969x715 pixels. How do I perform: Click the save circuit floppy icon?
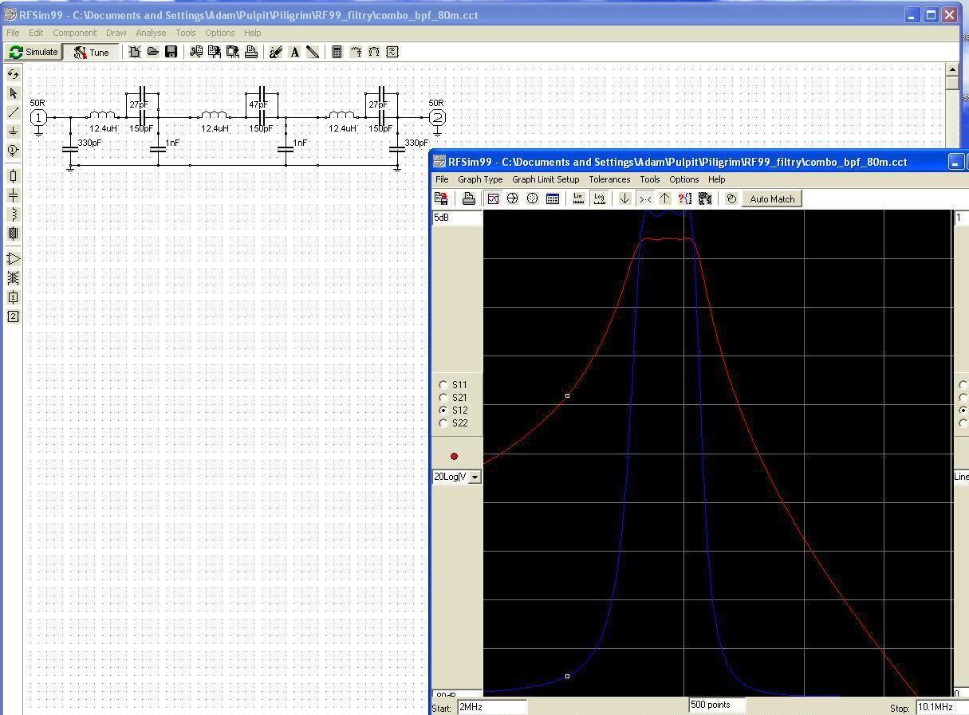[171, 52]
